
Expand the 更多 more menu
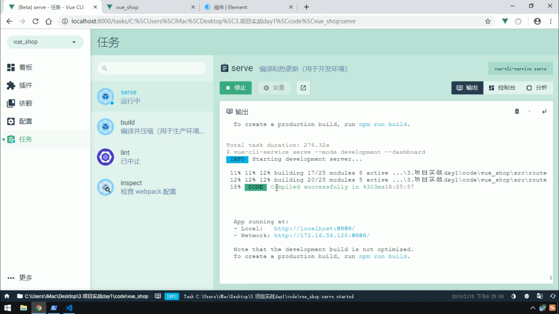pos(45,278)
